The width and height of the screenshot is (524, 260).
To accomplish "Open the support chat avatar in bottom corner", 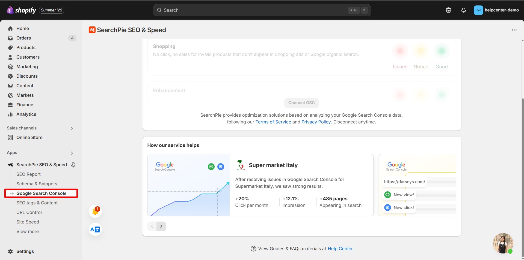I will (503, 243).
